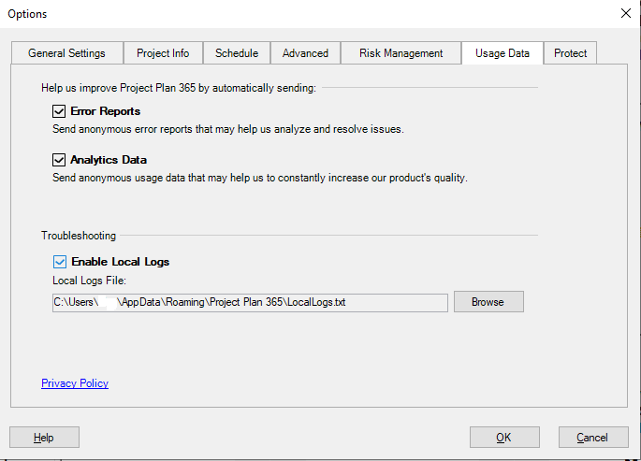Disable the Analytics Data checkbox
641x461 pixels.
(x=60, y=160)
